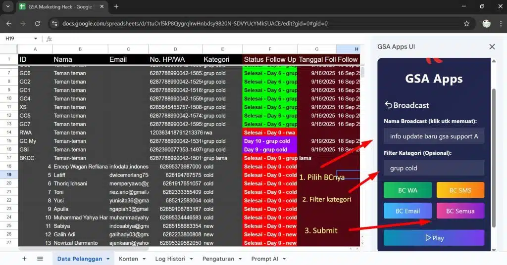This screenshot has height=265, width=507.
Task: Click the email cell riez.ario@gmail
Action: pos(128,192)
